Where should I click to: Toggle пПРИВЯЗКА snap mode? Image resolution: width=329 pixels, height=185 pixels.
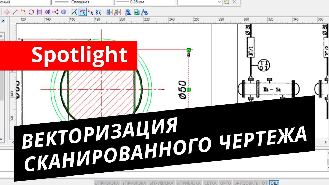189,183
